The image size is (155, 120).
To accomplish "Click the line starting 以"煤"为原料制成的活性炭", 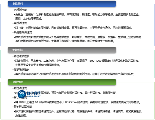I will click(x=74, y=28).
